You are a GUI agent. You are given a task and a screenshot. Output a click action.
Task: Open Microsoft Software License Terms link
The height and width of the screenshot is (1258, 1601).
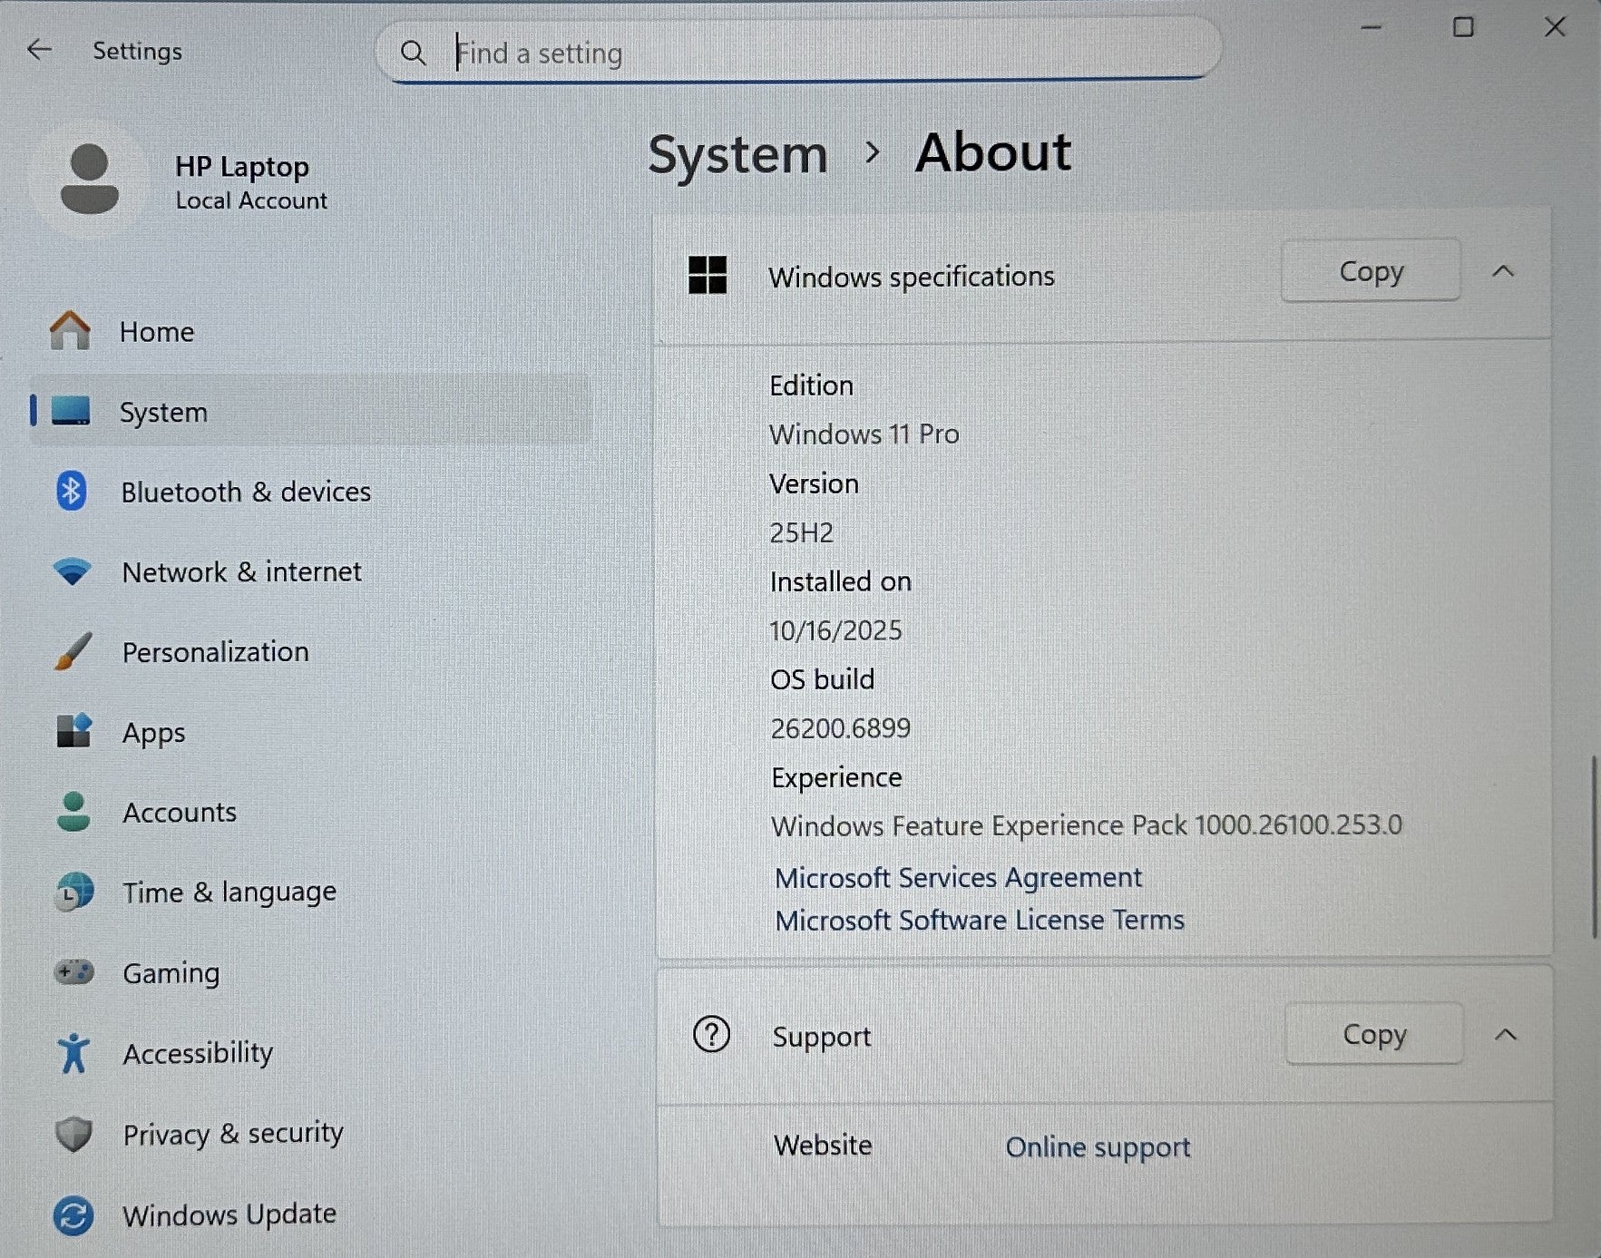[x=980, y=921]
